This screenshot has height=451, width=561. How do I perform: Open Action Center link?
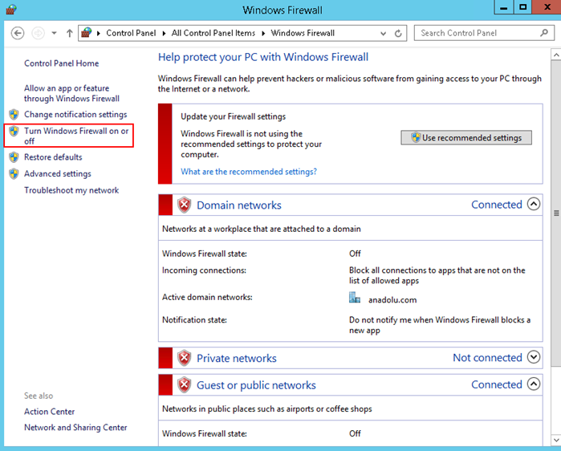pos(50,412)
